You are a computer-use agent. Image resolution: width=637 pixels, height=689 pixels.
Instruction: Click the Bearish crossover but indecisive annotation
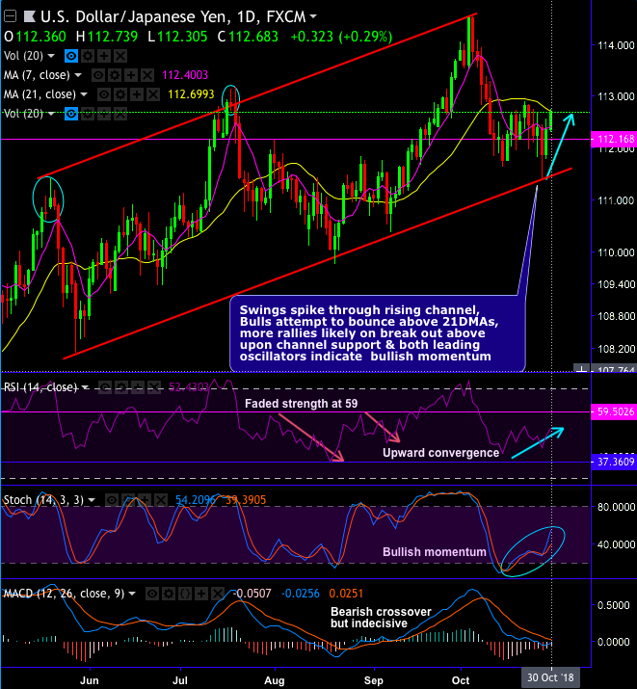381,618
